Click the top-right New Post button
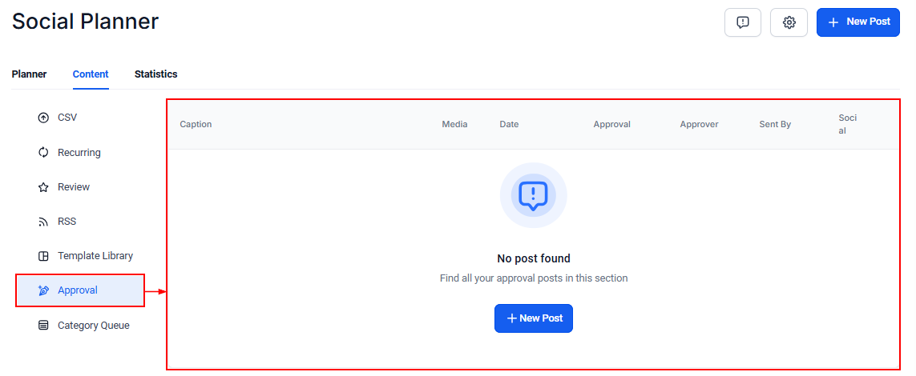This screenshot has height=376, width=916. tap(857, 22)
